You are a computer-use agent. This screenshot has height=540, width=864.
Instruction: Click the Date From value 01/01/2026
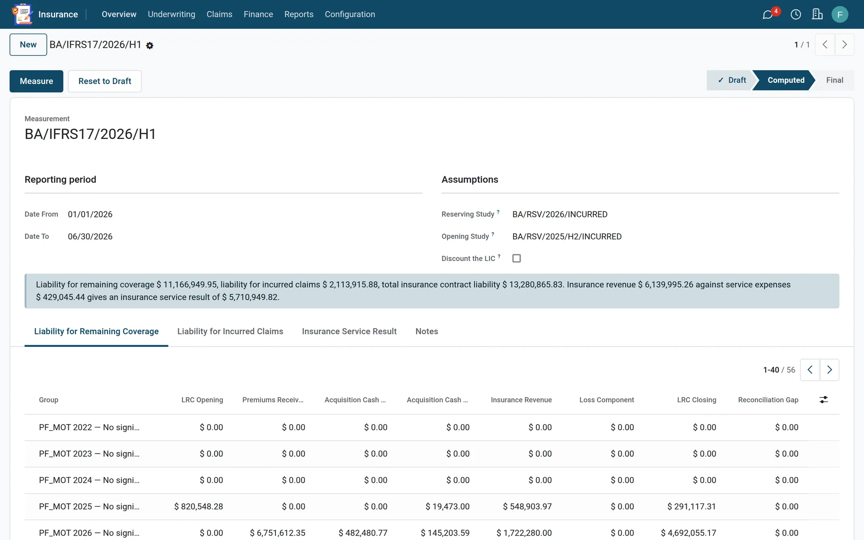pos(90,215)
